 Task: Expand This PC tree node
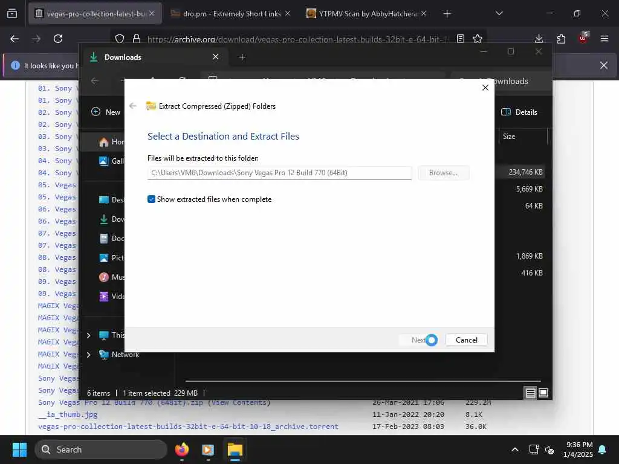[88, 335]
